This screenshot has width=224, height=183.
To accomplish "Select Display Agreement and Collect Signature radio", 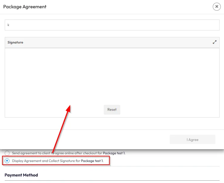I will [x=7, y=161].
